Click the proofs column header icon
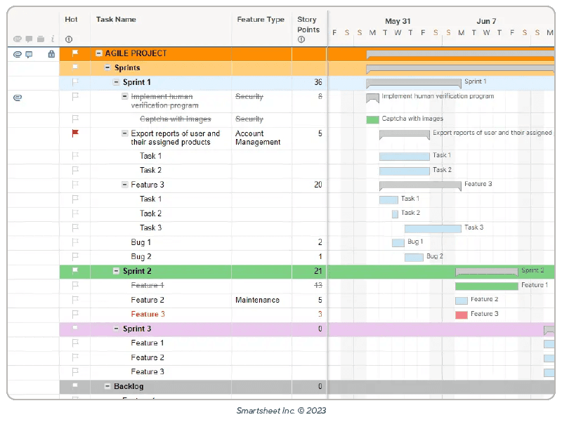Screen dimensions: 562x422 point(41,39)
